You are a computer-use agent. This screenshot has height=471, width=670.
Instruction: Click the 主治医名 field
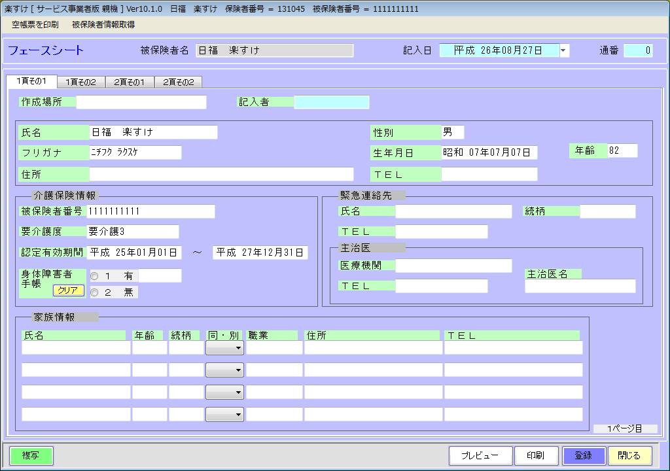(580, 286)
